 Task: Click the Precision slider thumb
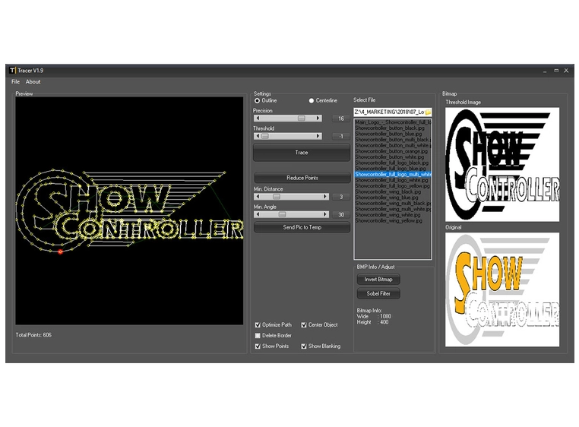(302, 119)
